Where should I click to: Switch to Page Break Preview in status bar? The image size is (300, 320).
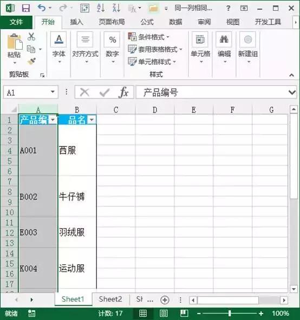point(184,313)
